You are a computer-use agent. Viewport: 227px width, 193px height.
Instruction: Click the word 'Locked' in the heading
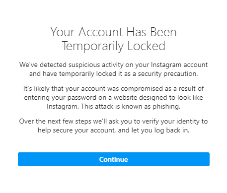pyautogui.click(x=146, y=46)
